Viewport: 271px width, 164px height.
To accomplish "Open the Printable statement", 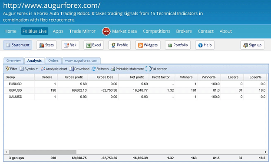I will click(127, 69).
